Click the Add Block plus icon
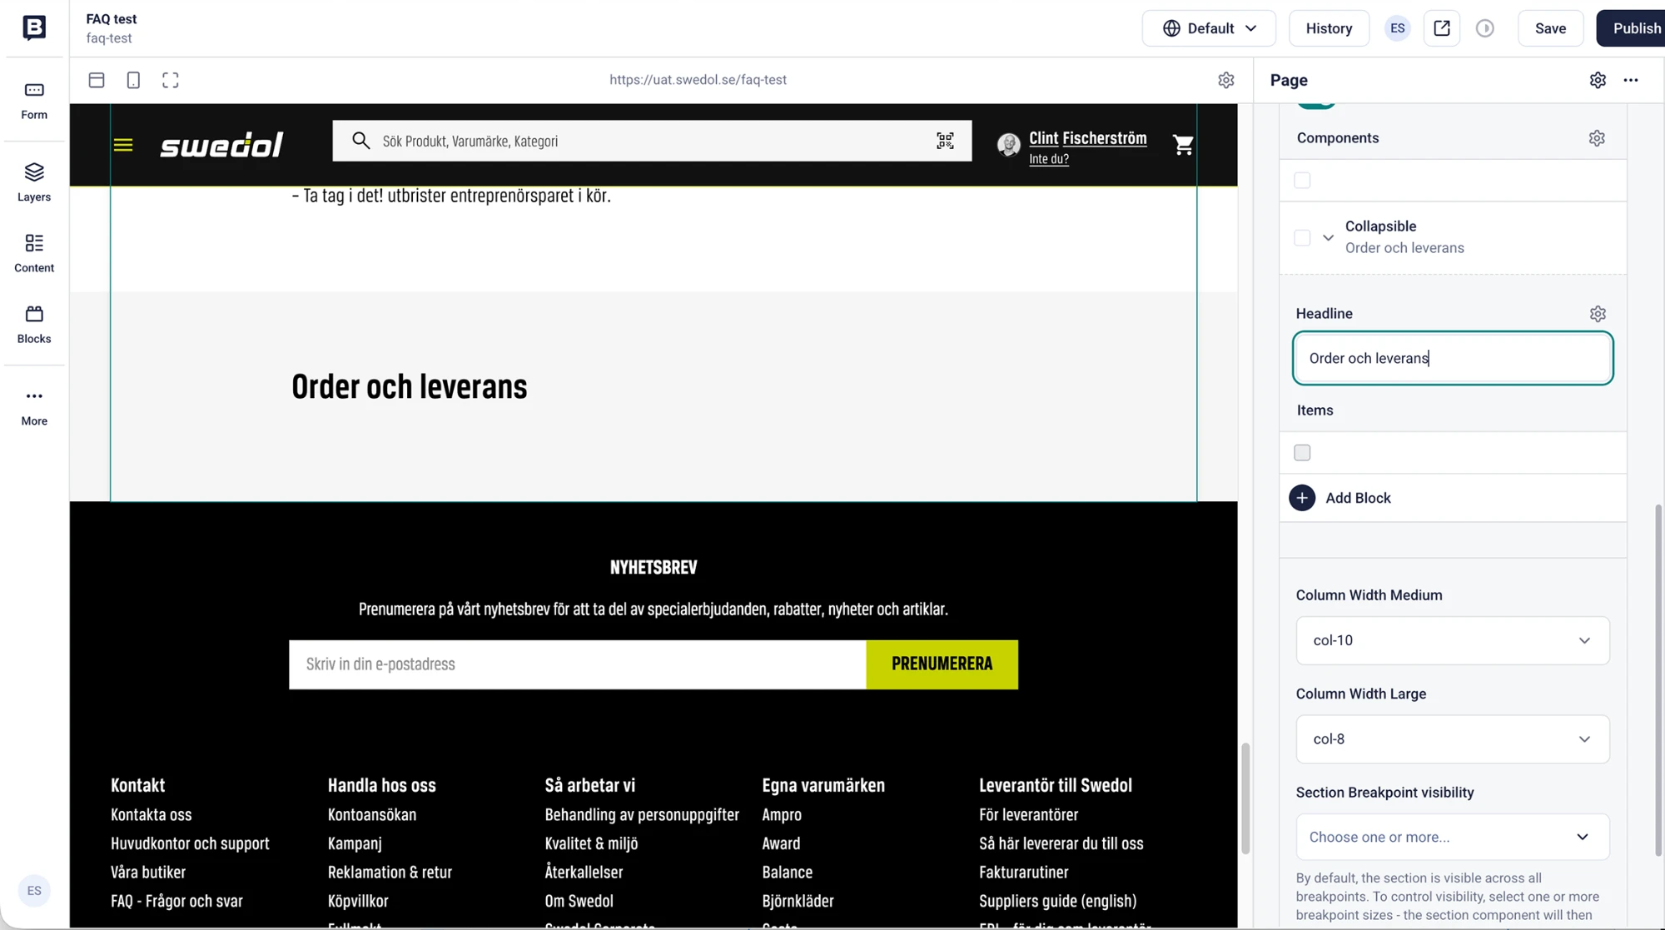This screenshot has width=1665, height=930. click(1302, 498)
